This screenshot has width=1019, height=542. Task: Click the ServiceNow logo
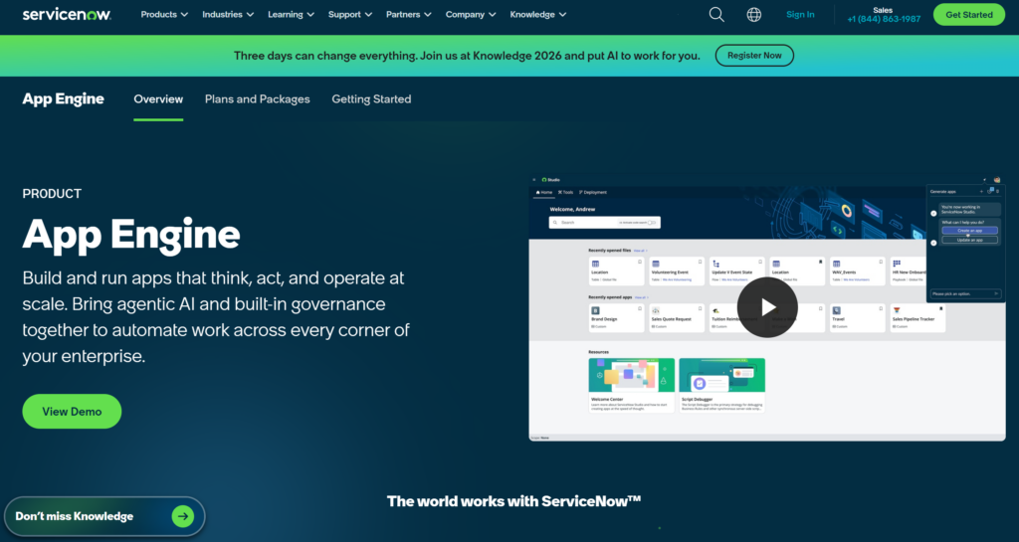(x=67, y=15)
